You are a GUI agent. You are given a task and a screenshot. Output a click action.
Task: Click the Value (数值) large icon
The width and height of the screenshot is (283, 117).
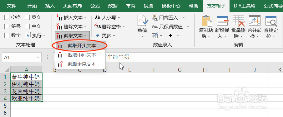[x=143, y=21]
